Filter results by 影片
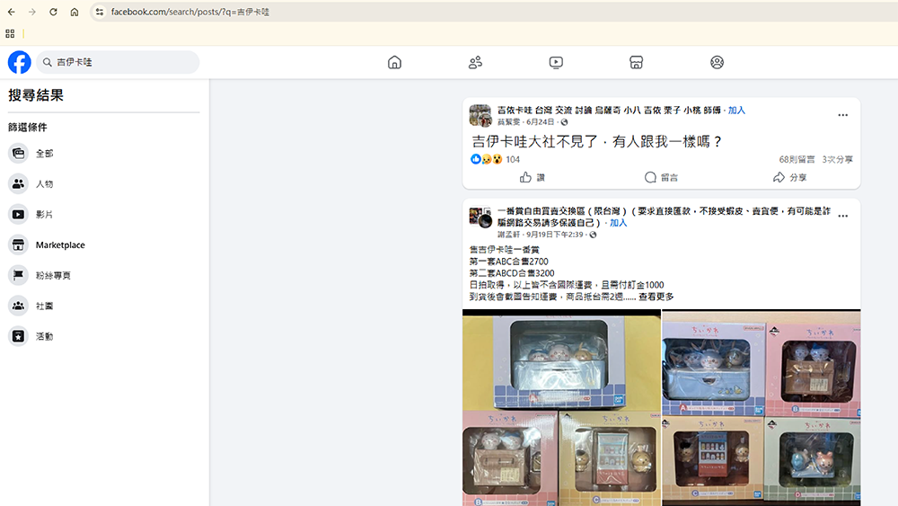 [103, 214]
